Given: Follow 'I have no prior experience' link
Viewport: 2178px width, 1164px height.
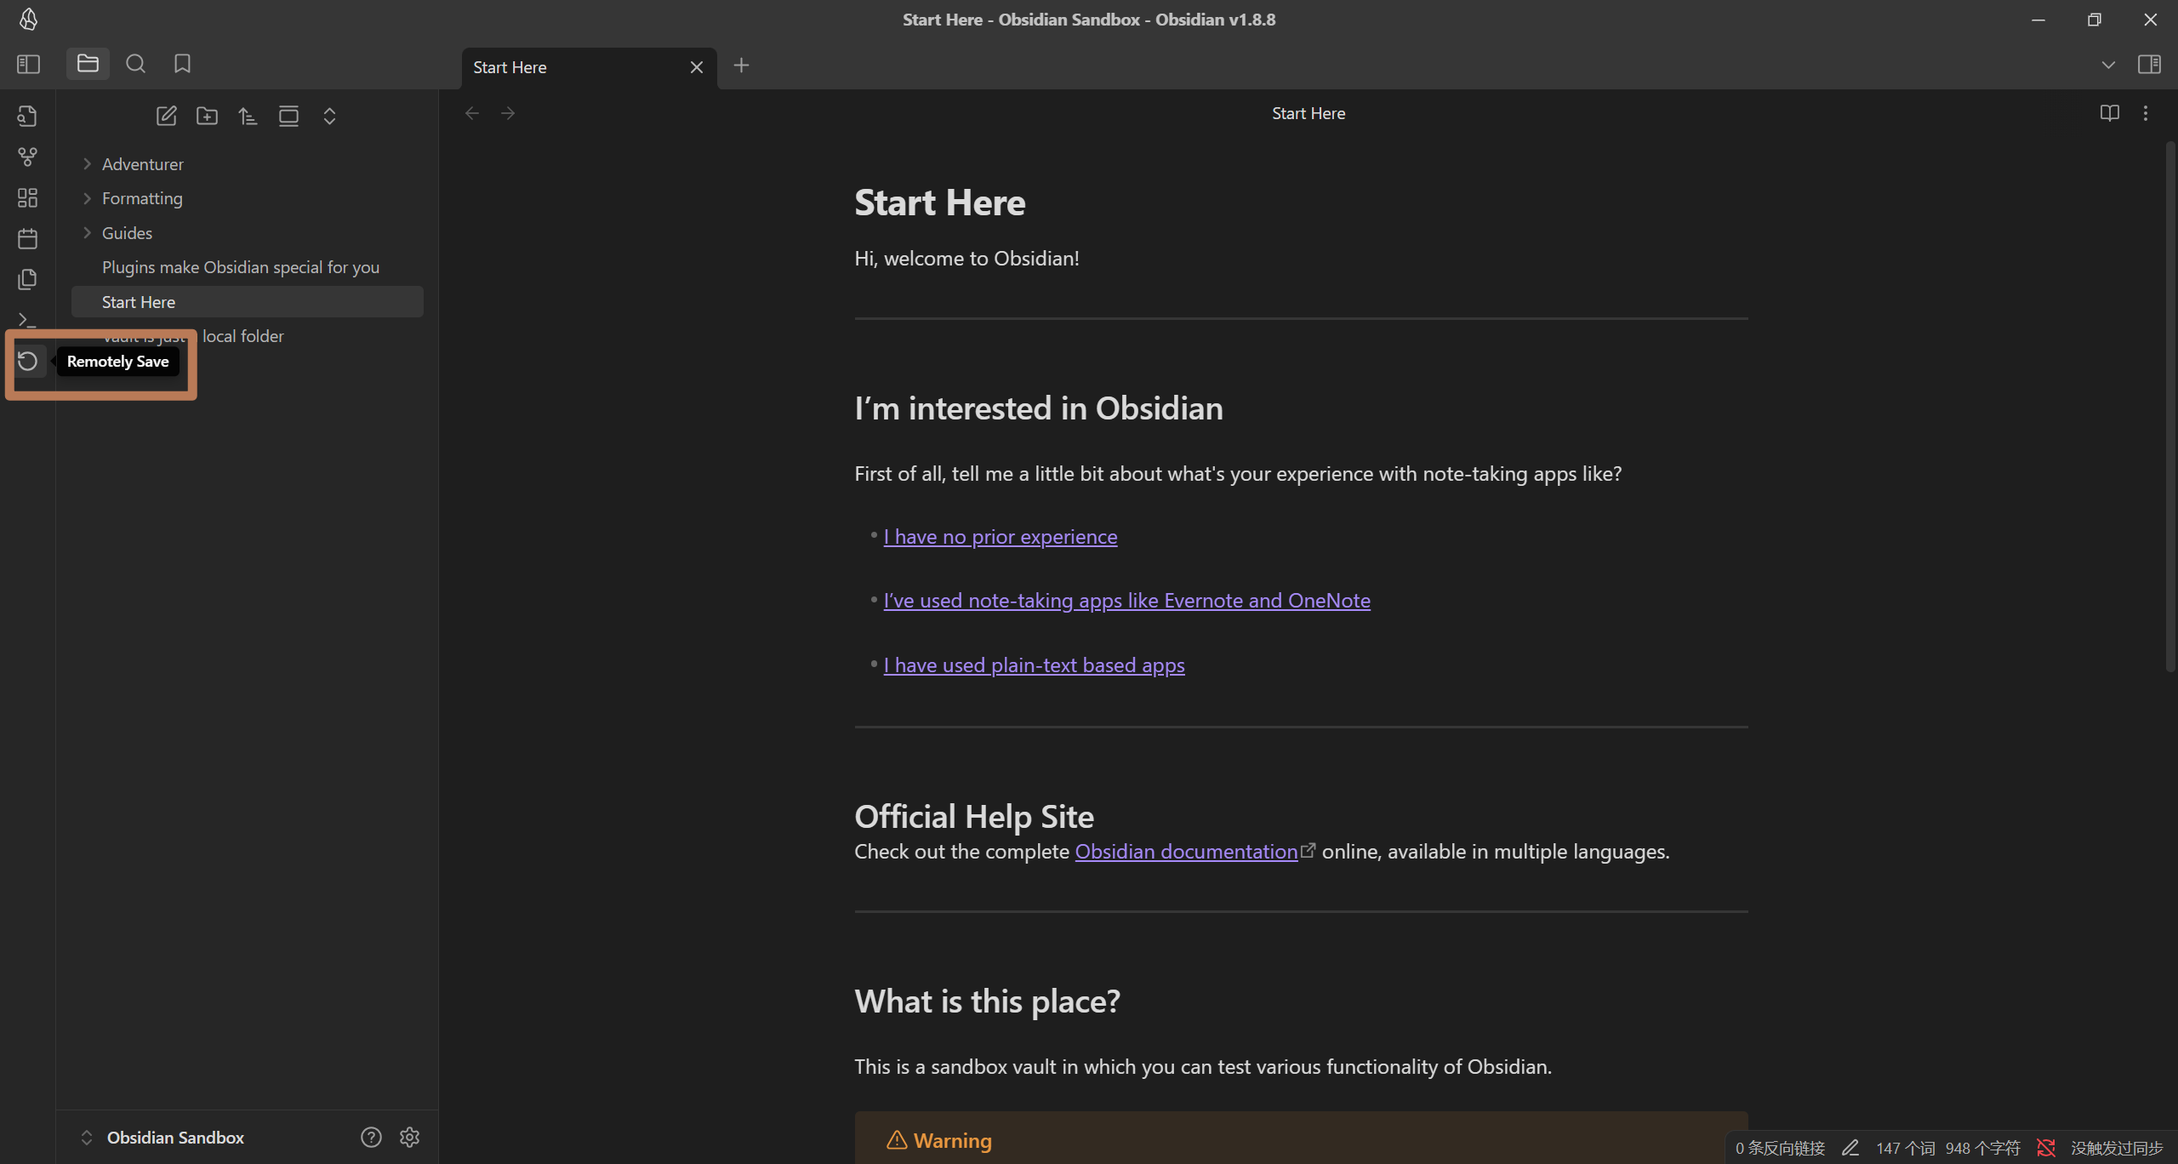Looking at the screenshot, I should coord(1000,537).
